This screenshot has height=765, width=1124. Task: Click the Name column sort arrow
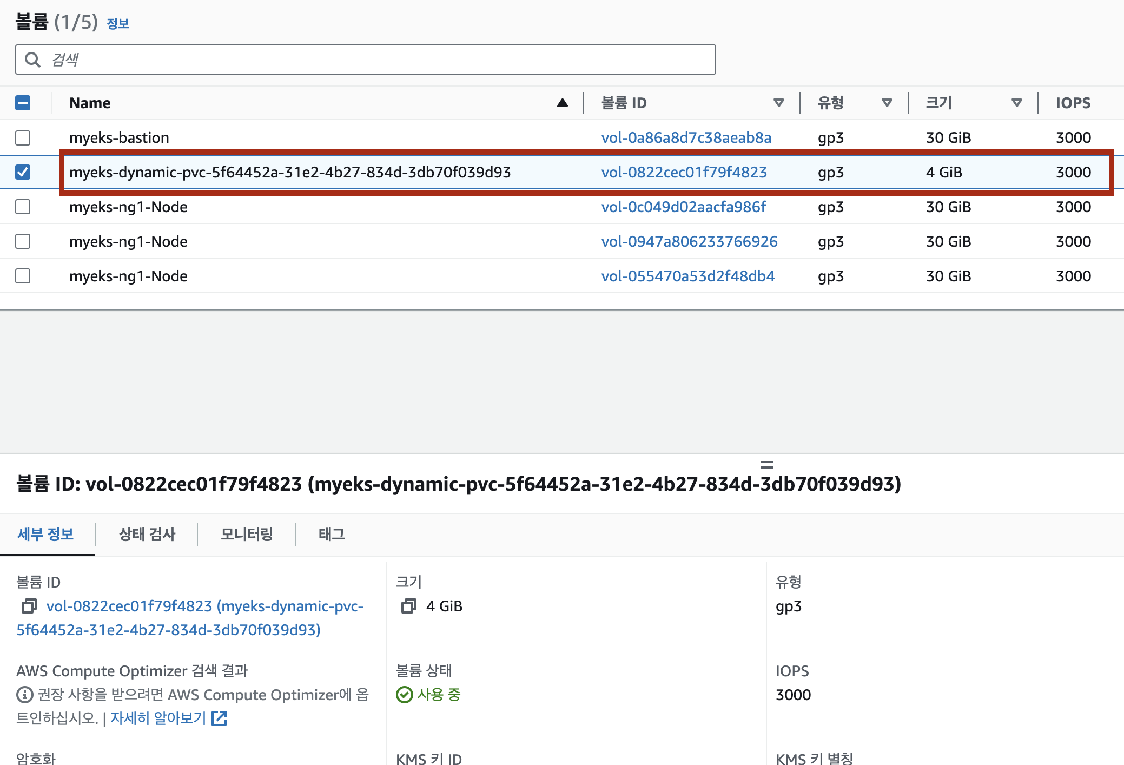[x=563, y=103]
